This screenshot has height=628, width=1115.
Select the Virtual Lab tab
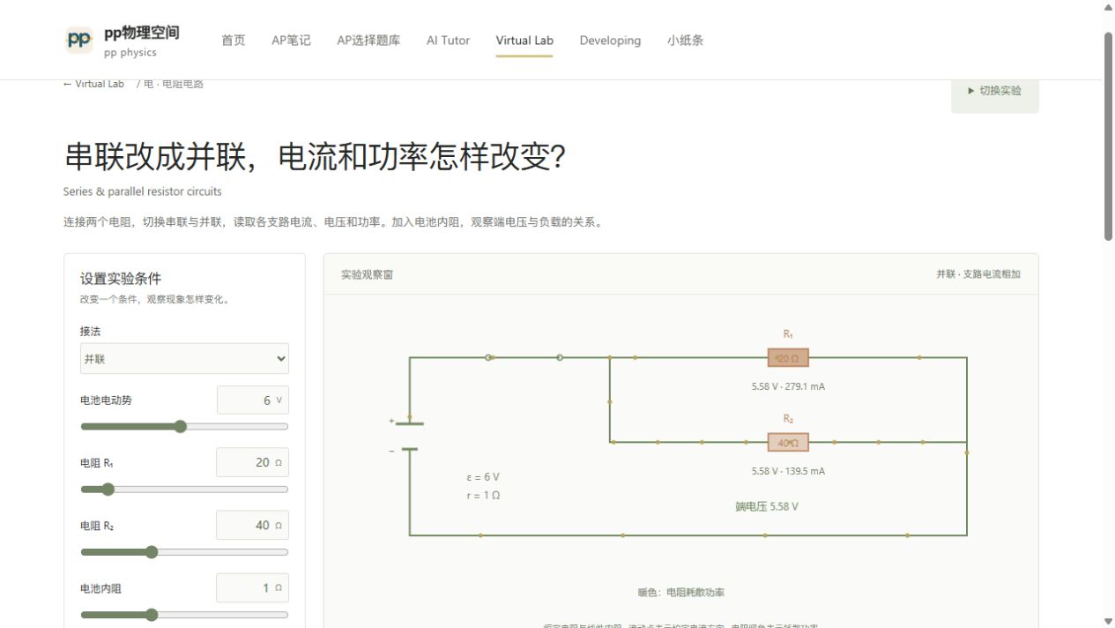click(524, 41)
